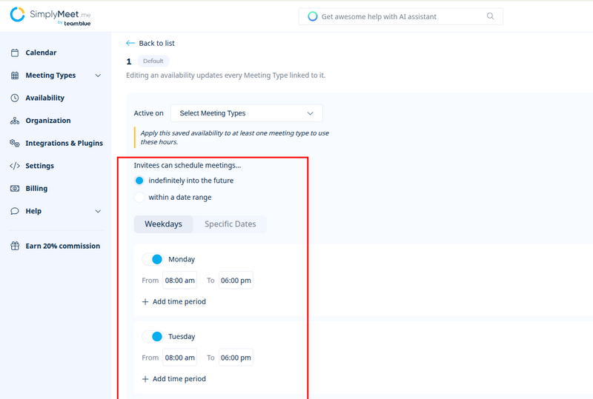Click the Meeting Types grid icon
This screenshot has width=593, height=399.
click(x=15, y=76)
